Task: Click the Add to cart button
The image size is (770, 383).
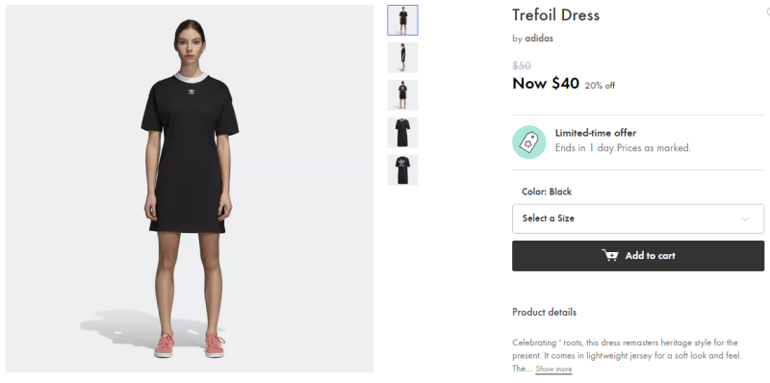Action: pyautogui.click(x=638, y=256)
